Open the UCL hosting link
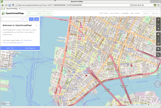This screenshot has width=161, height=108. point(22,40)
